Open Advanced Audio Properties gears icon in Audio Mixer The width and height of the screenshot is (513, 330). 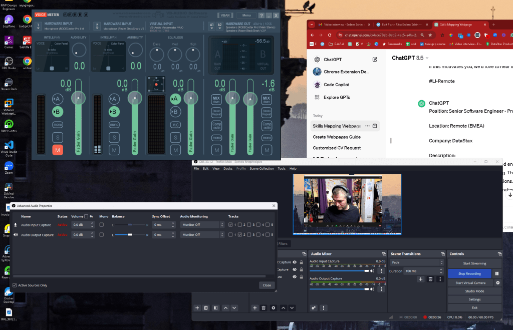point(314,308)
